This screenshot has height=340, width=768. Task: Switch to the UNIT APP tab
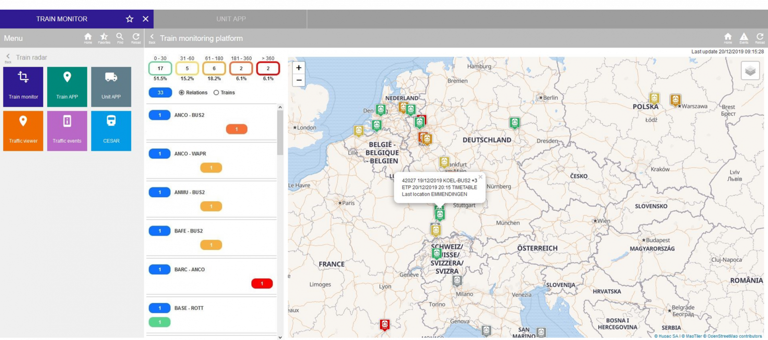pos(231,19)
